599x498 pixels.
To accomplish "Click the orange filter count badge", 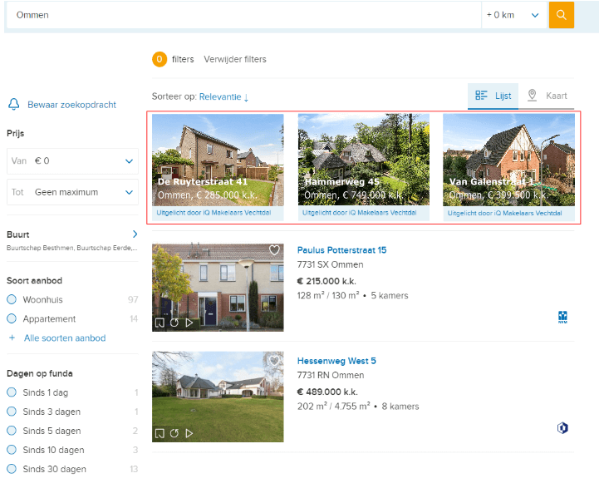I will [x=160, y=59].
